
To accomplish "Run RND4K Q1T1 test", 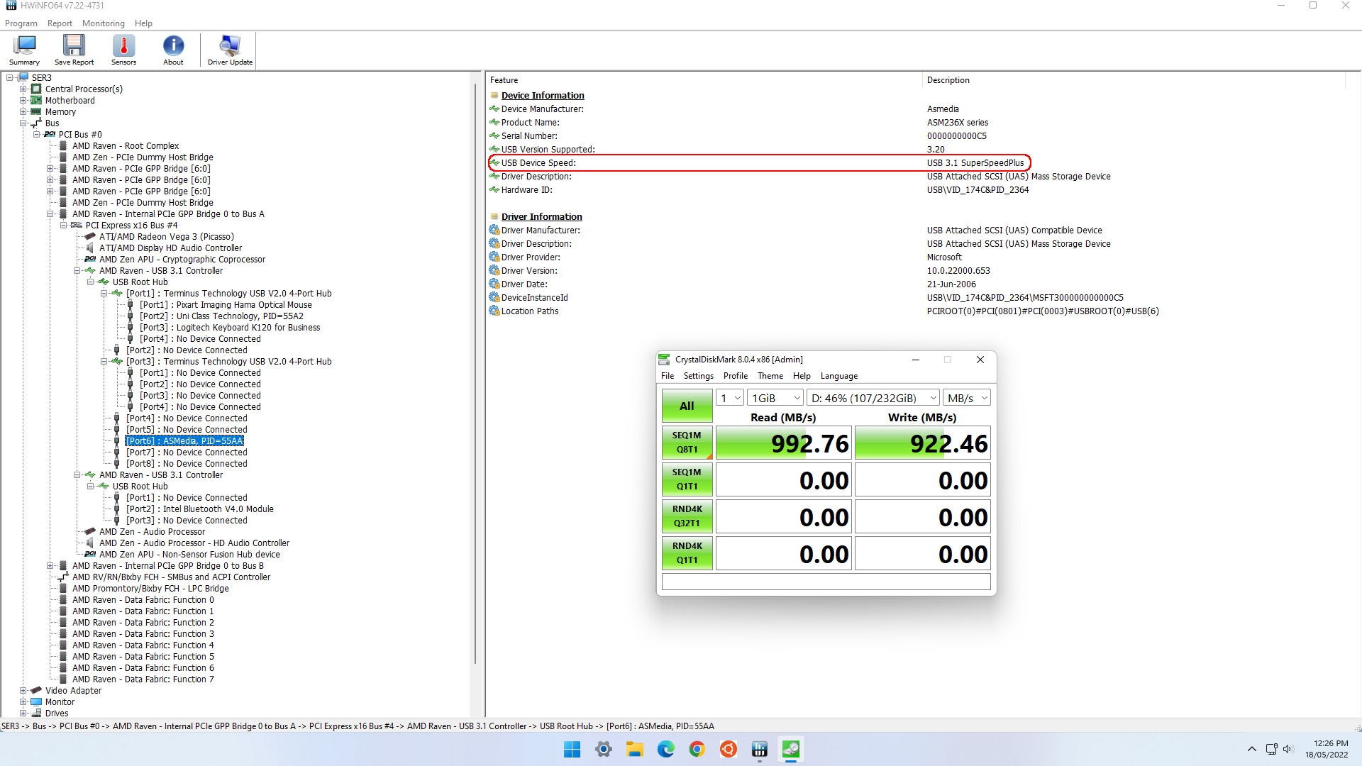I will coord(687,553).
